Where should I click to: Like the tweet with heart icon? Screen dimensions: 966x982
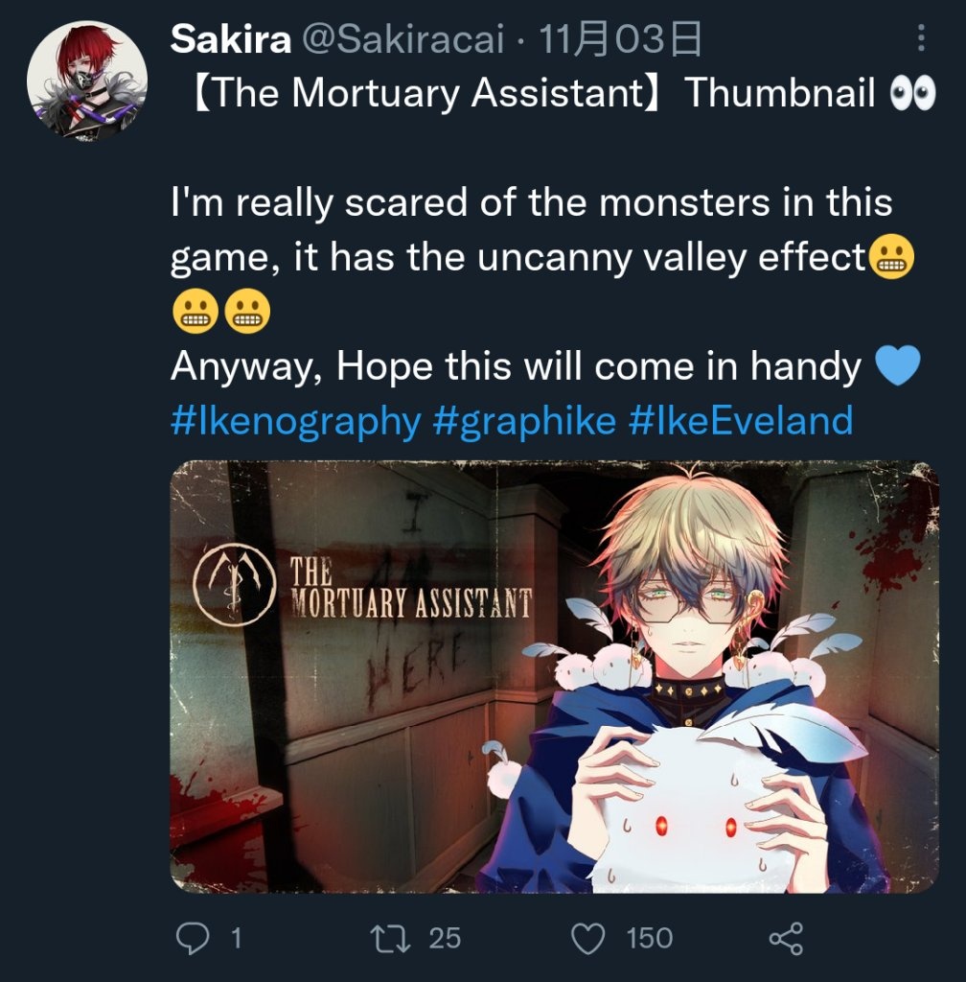coord(588,939)
